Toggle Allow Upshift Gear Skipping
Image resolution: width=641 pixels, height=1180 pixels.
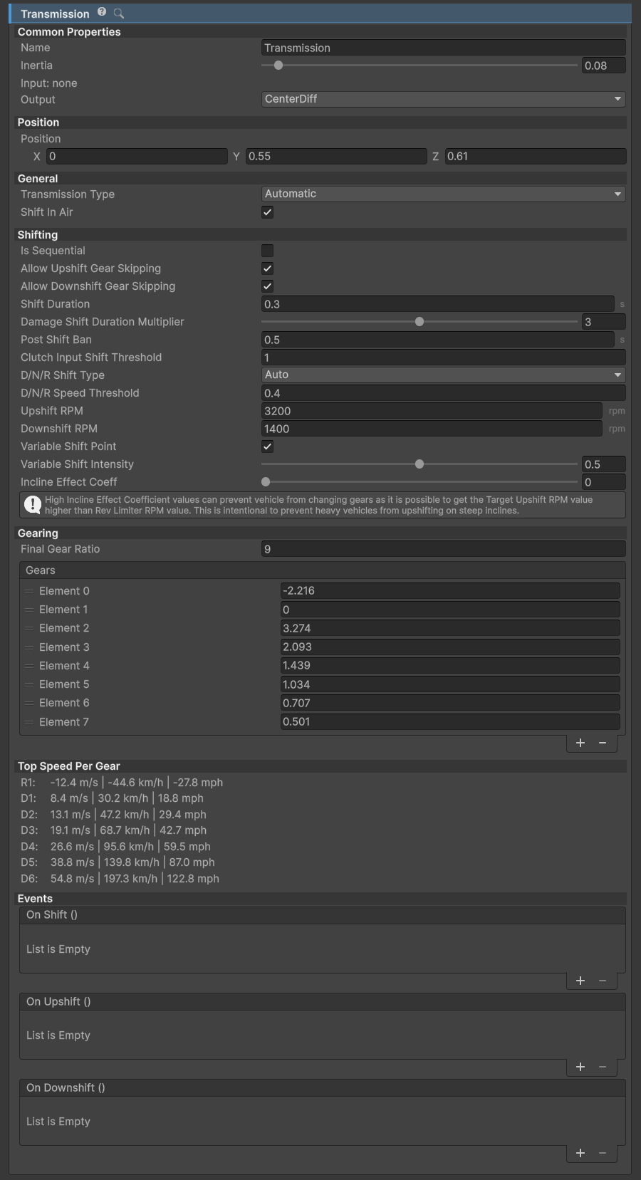(x=268, y=268)
